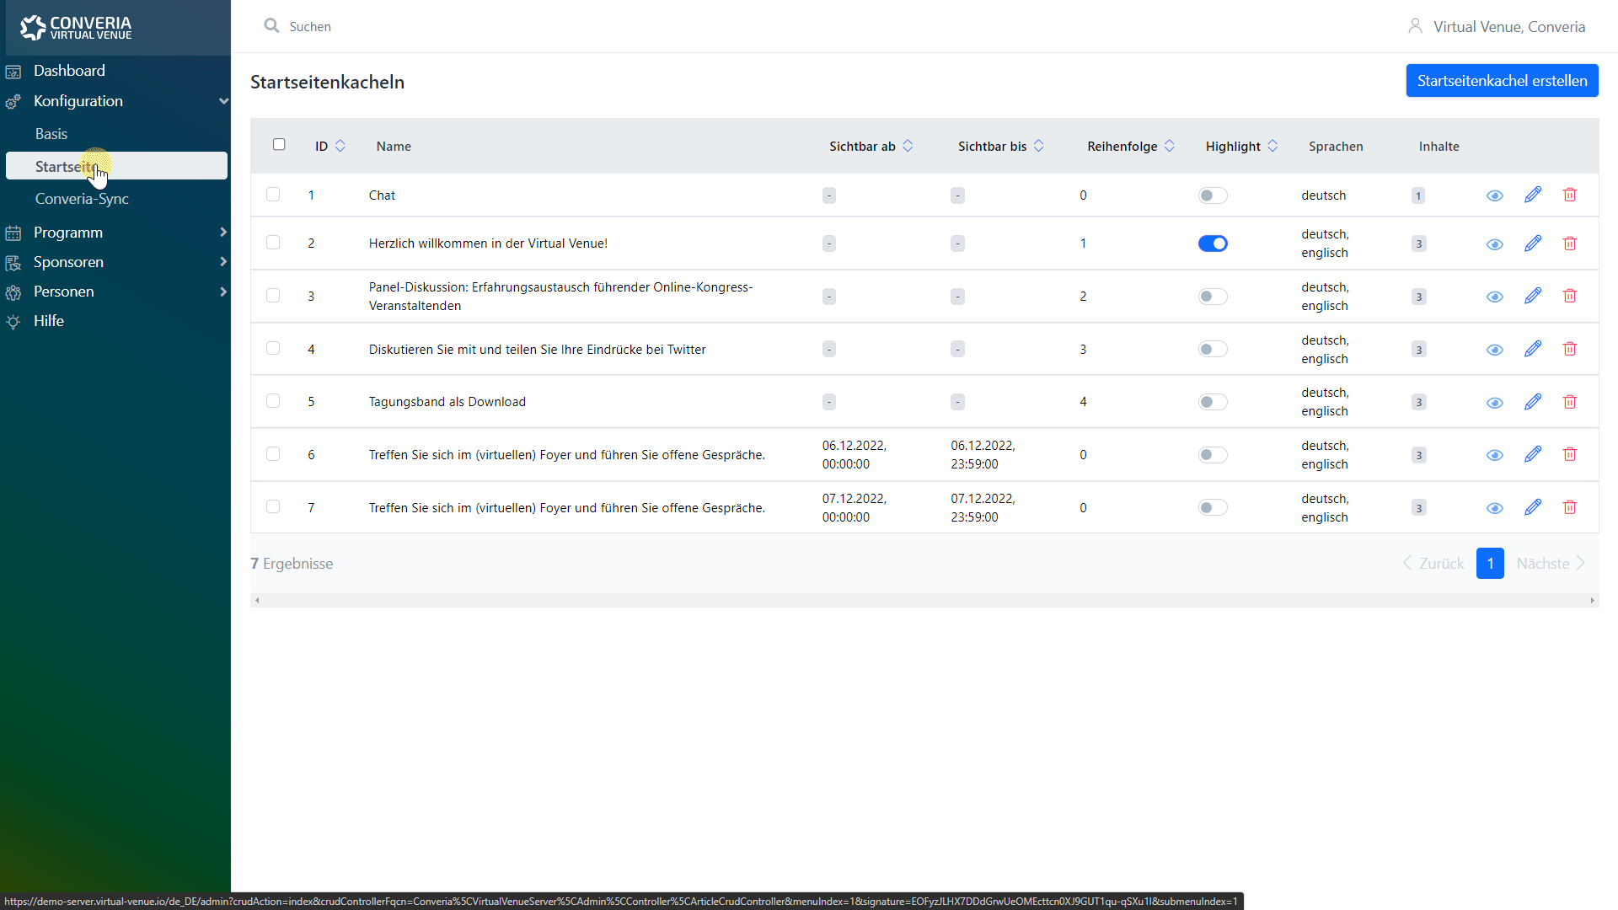1618x910 pixels.
Task: Delete the Tagungsband als Download tile
Action: point(1569,402)
